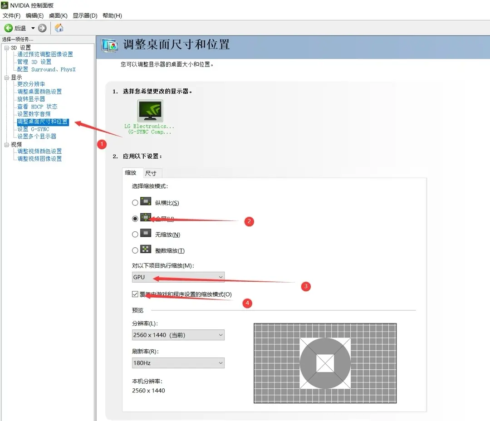
Task: Select the 纵横比(S) radio button
Action: click(x=135, y=203)
